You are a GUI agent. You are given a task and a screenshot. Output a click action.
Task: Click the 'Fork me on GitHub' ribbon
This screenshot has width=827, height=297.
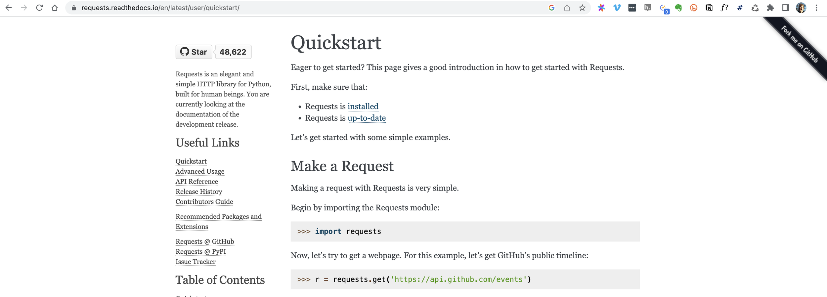pyautogui.click(x=800, y=44)
